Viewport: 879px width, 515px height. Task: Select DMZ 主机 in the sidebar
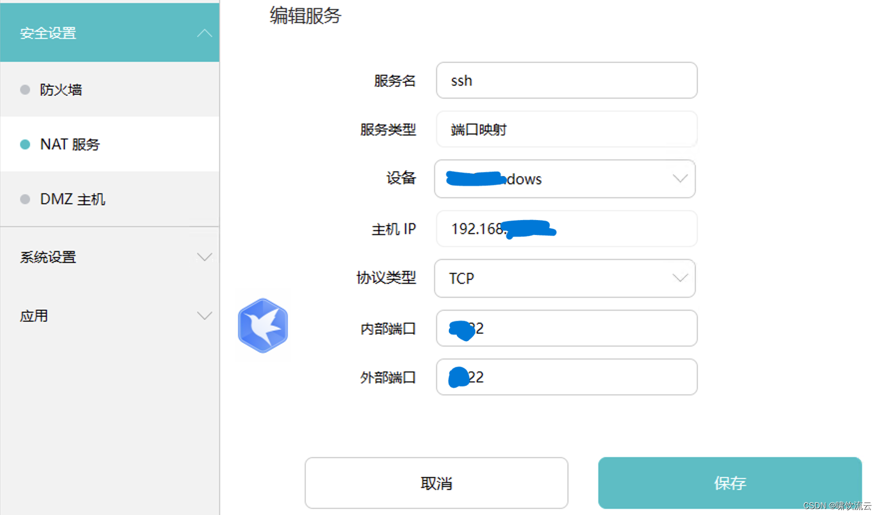(73, 199)
